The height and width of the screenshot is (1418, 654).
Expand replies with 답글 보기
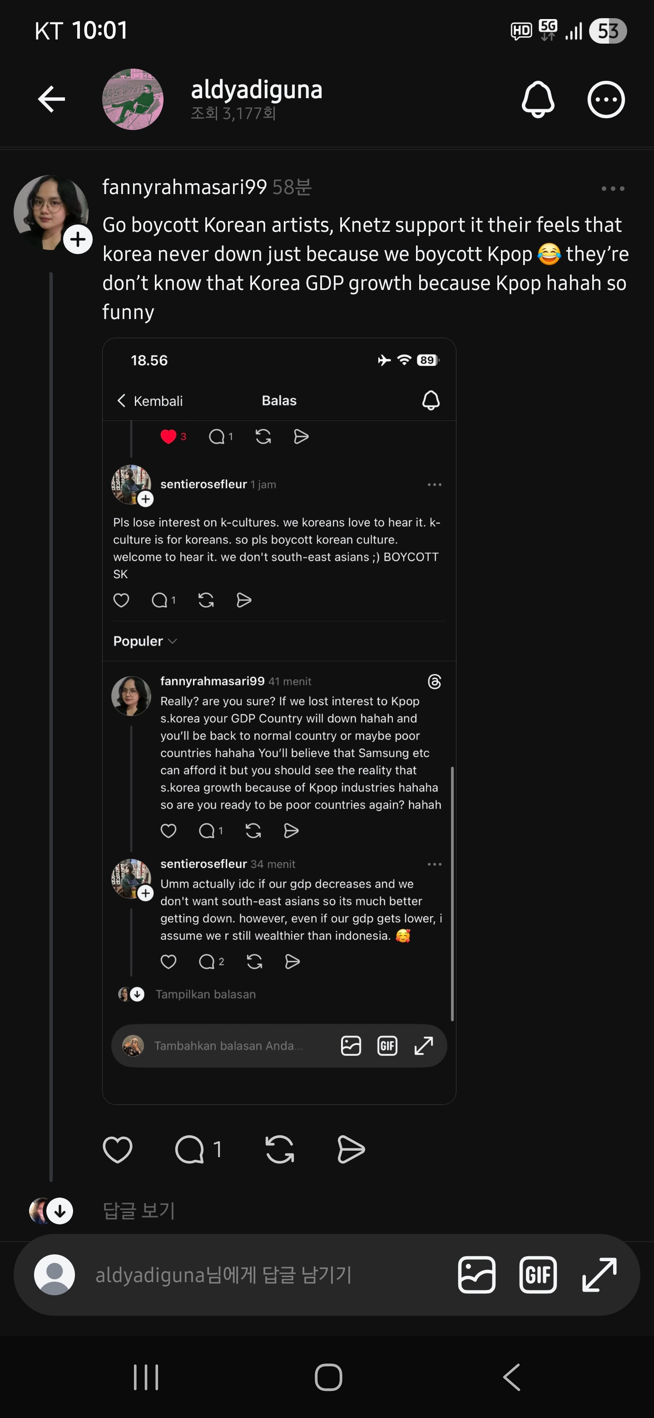tap(139, 1210)
